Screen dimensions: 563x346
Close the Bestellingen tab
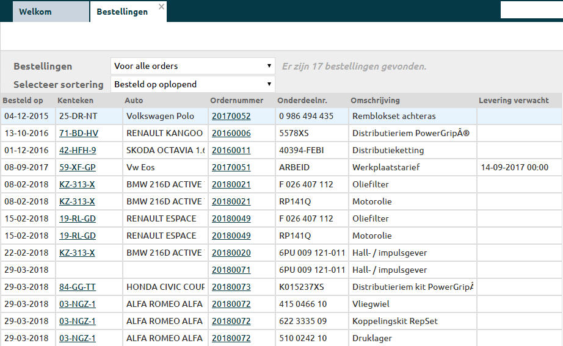click(161, 7)
